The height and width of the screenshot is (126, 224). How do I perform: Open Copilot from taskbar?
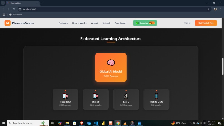pos(60,123)
